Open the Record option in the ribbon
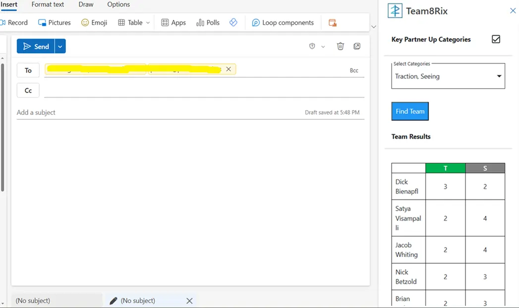This screenshot has width=519, height=308. 14,22
